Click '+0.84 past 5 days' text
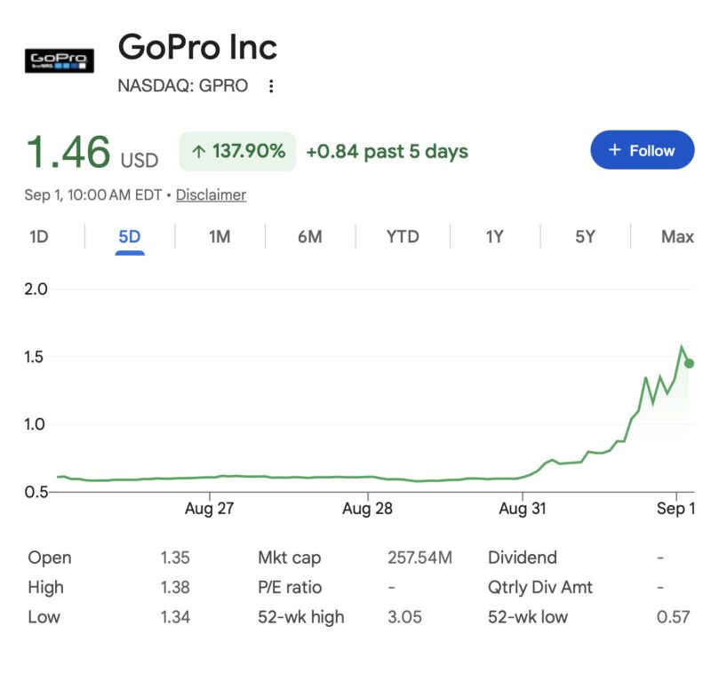 tap(387, 152)
